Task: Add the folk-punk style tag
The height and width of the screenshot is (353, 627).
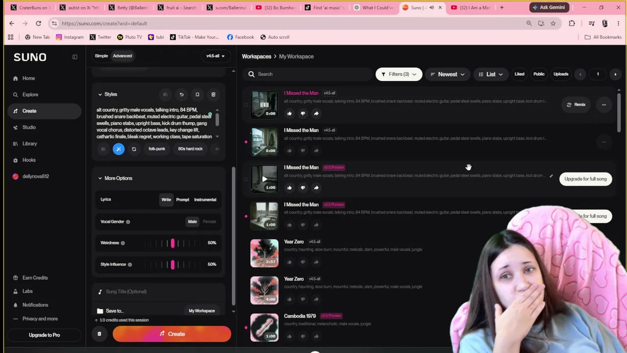Action: [157, 149]
